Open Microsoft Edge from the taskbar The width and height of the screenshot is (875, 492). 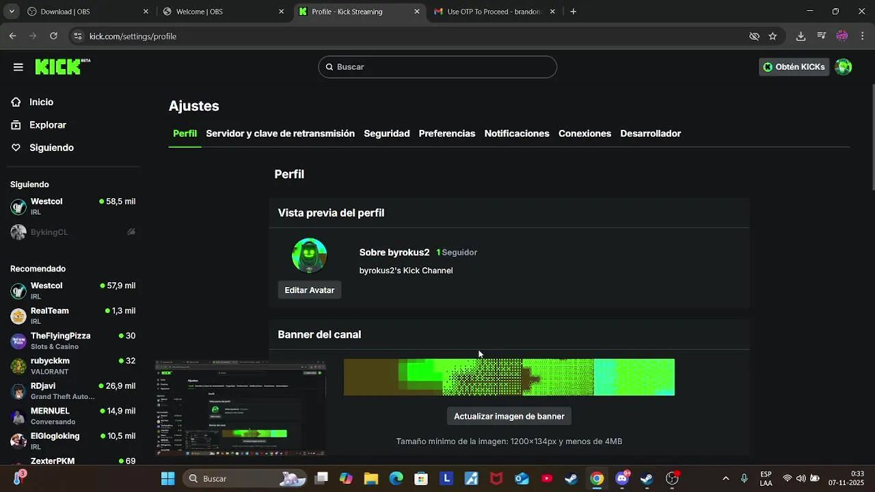coord(396,478)
